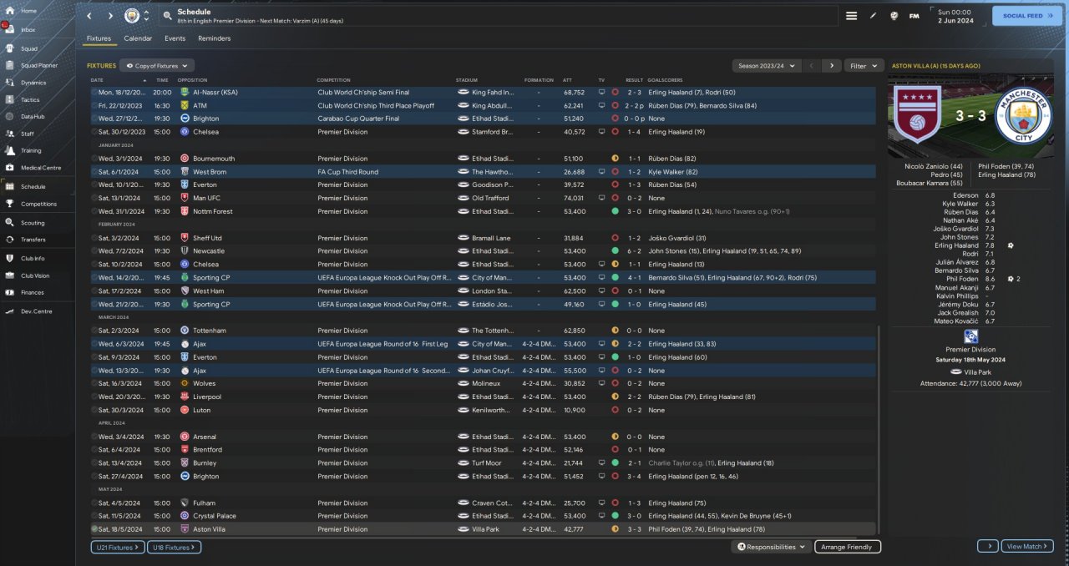The image size is (1069, 566).
Task: Open Competitions from sidebar
Action: (37, 204)
